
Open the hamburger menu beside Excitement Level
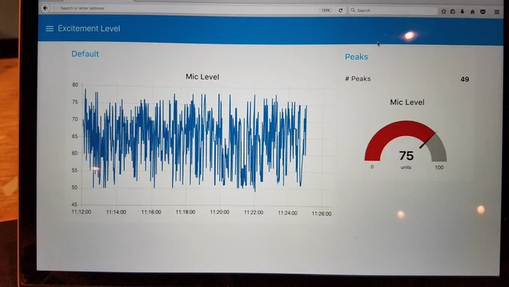[x=49, y=28]
